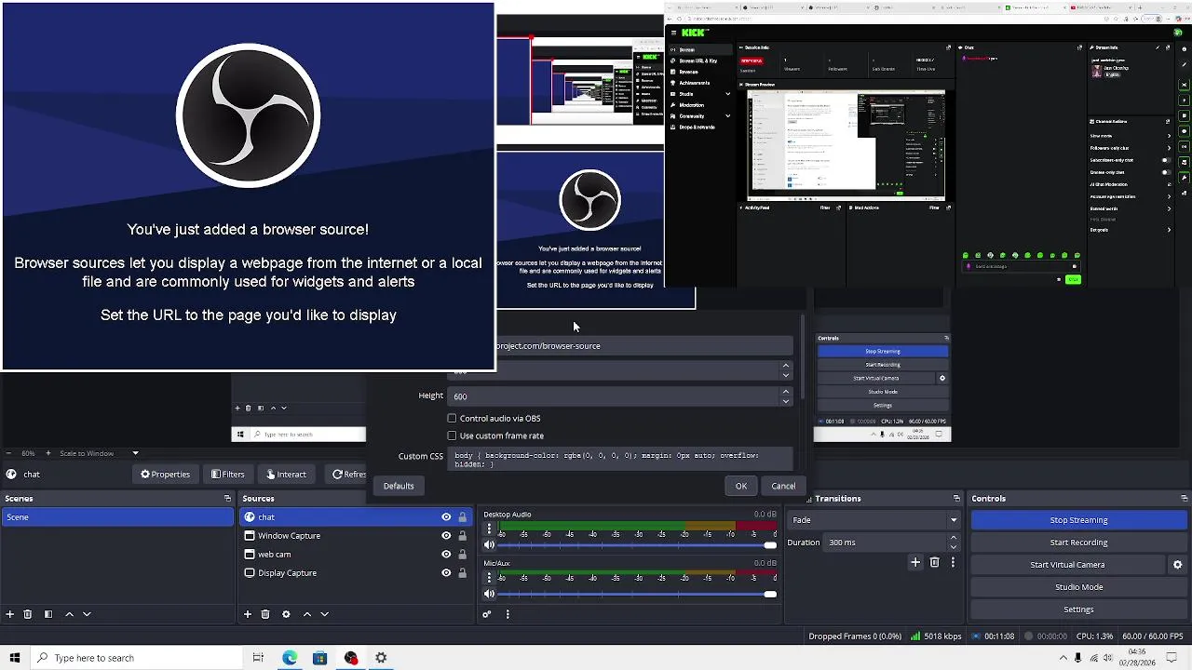Screen dimensions: 1192x670
Task: Open Microsoft Edge from the taskbar
Action: [290, 658]
